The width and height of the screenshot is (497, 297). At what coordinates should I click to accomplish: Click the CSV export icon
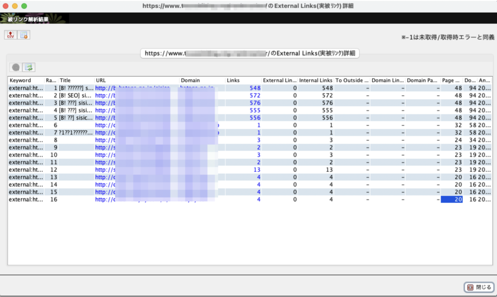10,35
